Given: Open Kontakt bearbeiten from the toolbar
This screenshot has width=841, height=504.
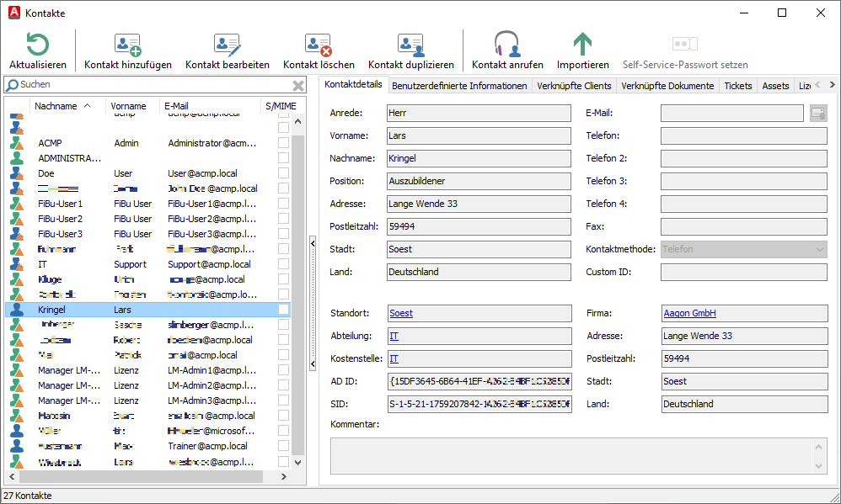Looking at the screenshot, I should coord(228,45).
